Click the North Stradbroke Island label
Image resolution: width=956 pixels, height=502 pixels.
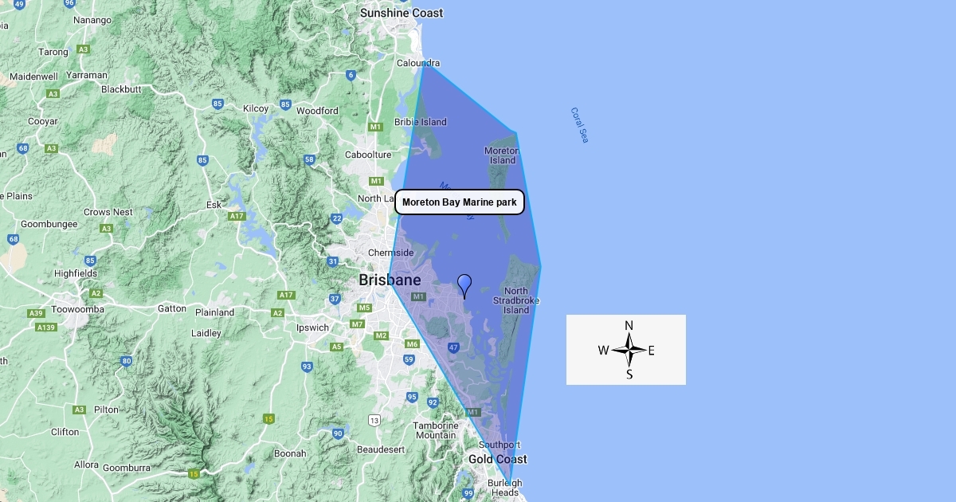coord(516,300)
